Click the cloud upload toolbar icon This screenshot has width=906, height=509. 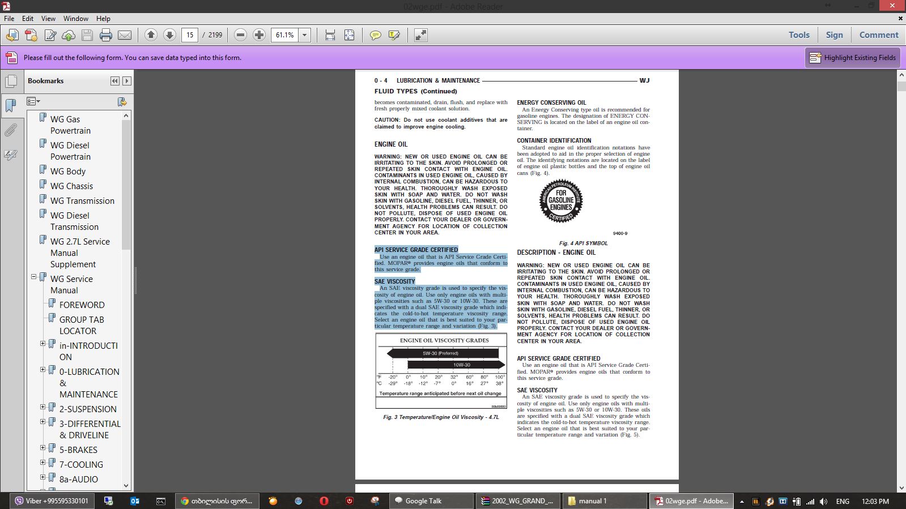point(69,35)
